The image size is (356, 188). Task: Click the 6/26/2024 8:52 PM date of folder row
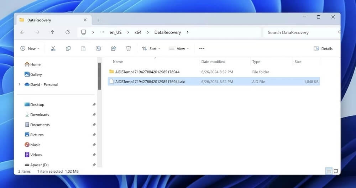[217, 72]
